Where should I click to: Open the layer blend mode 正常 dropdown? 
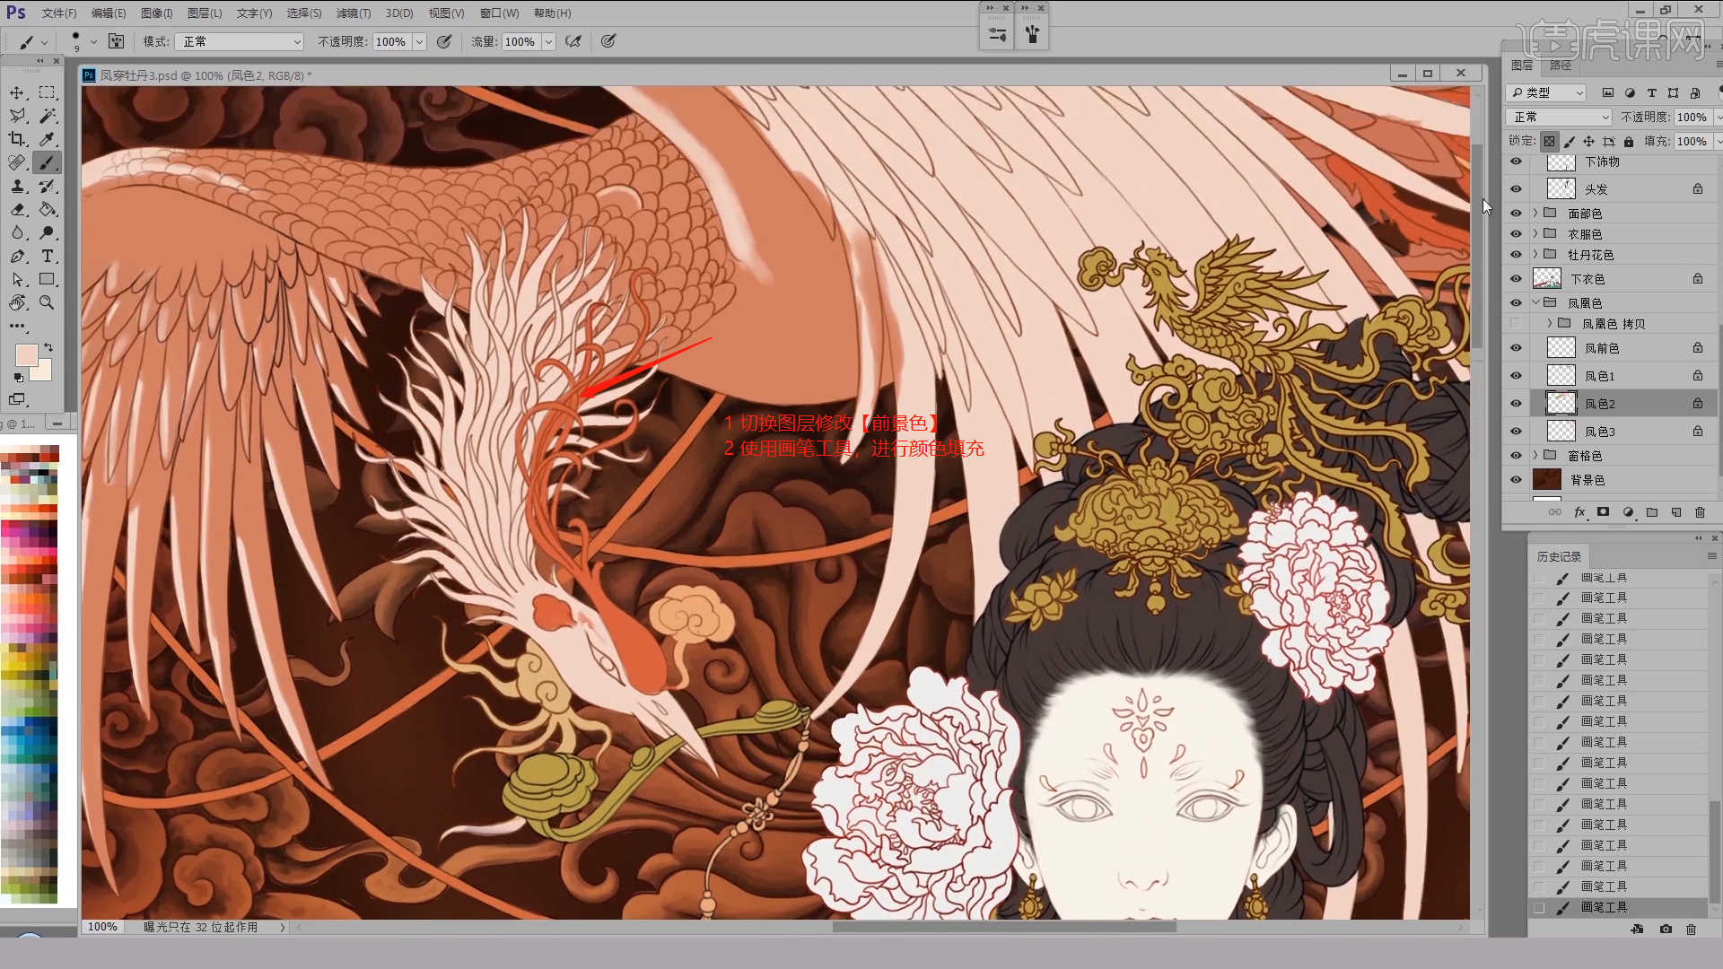1560,118
